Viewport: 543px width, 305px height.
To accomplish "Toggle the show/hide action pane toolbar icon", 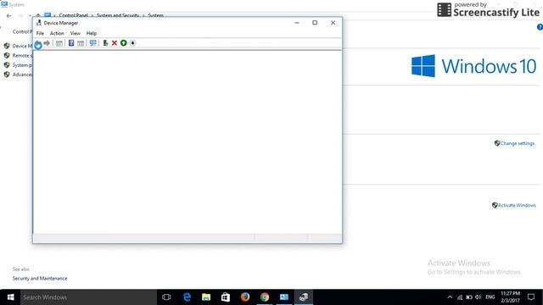I will 81,43.
